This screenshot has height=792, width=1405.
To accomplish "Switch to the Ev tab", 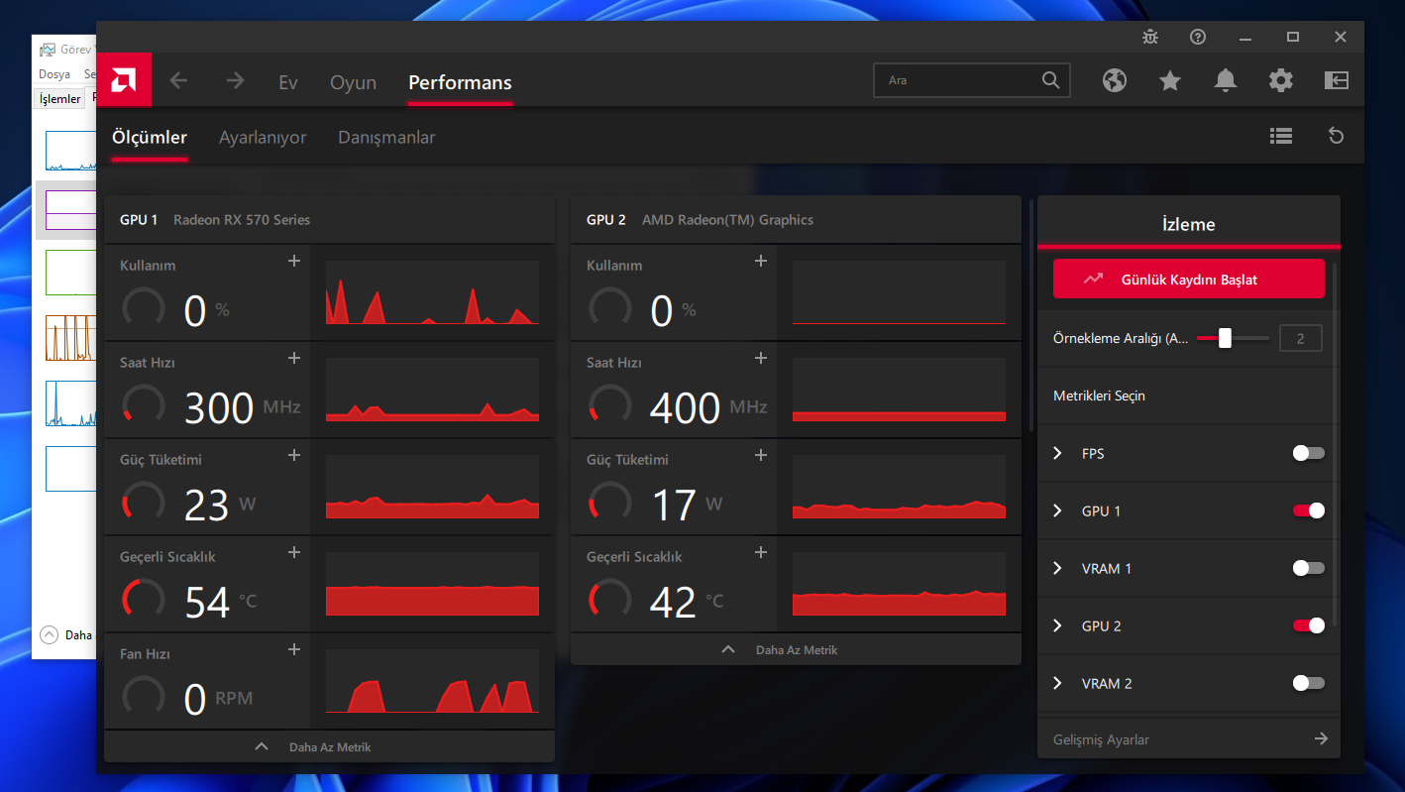I will click(288, 82).
